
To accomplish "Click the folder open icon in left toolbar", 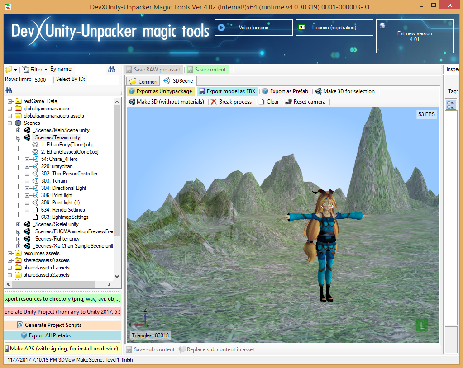I will coord(8,70).
